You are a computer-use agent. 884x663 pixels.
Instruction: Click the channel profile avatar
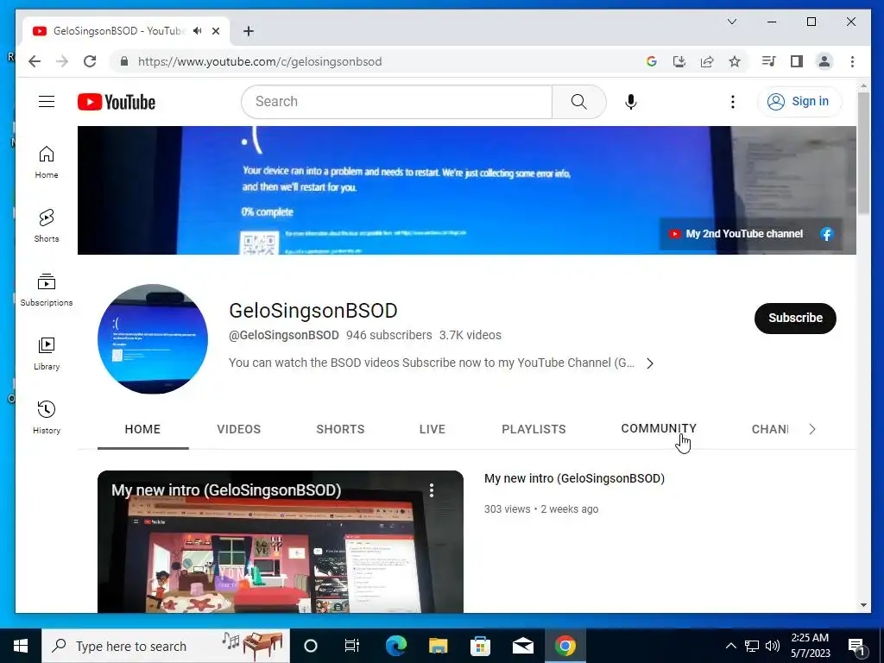(153, 338)
